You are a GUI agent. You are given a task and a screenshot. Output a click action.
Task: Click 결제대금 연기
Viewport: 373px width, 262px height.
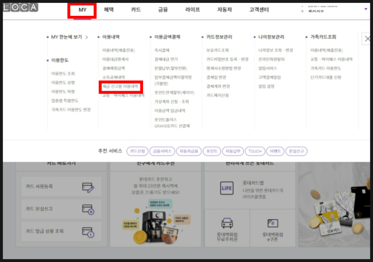click(166, 60)
